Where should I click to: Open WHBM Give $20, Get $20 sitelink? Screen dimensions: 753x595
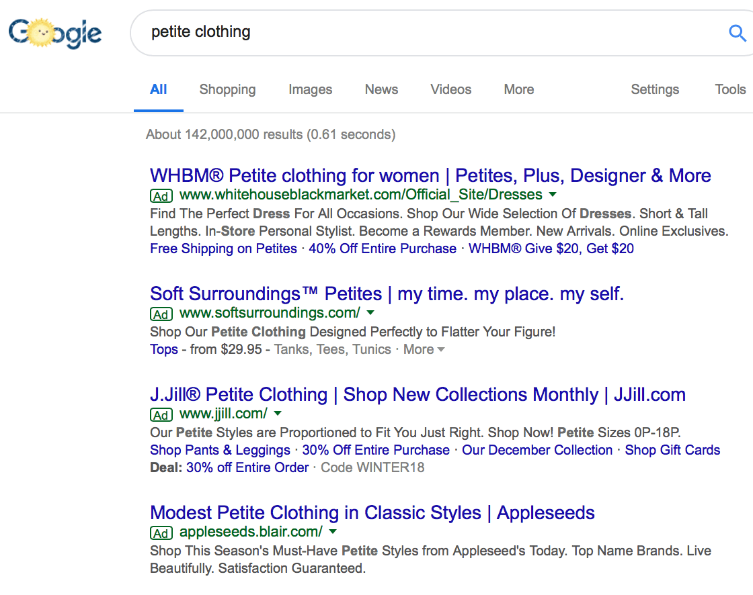[x=551, y=248]
